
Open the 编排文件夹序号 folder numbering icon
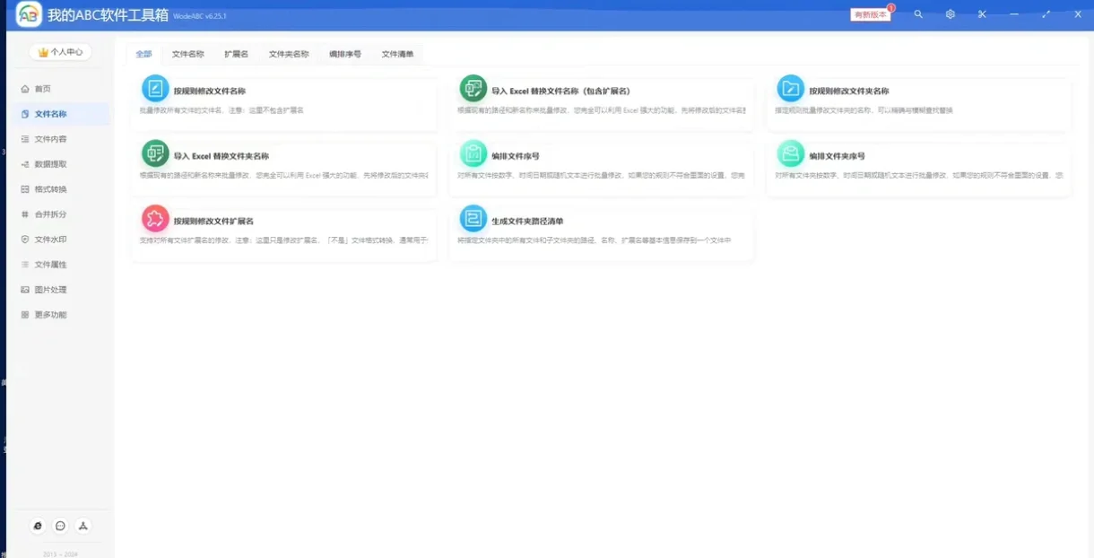790,153
